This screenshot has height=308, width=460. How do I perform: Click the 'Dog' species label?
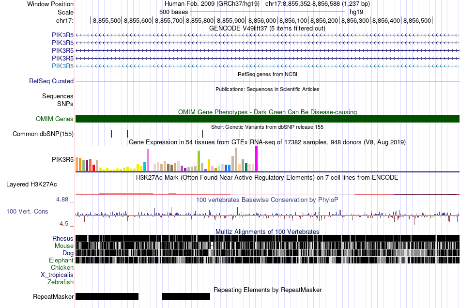click(68, 253)
